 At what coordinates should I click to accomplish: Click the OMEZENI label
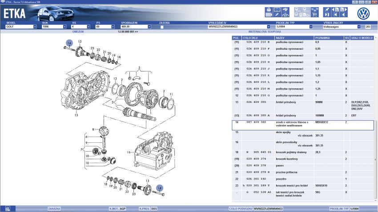click(78, 32)
